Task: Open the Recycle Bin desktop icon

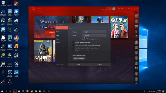Action: click(3, 3)
